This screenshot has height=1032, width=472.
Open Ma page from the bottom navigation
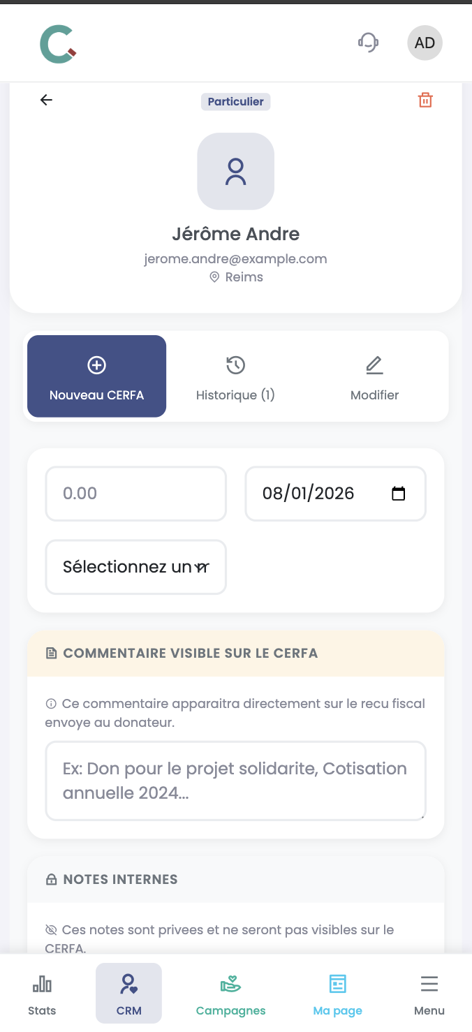pos(337,993)
